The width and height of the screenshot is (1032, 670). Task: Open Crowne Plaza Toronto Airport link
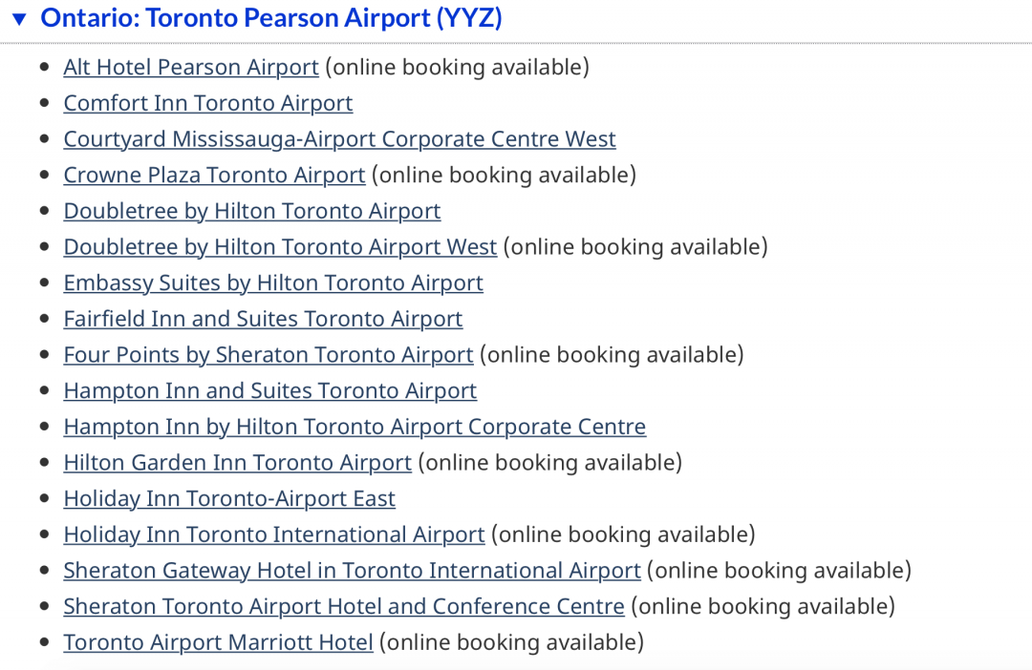(x=214, y=175)
